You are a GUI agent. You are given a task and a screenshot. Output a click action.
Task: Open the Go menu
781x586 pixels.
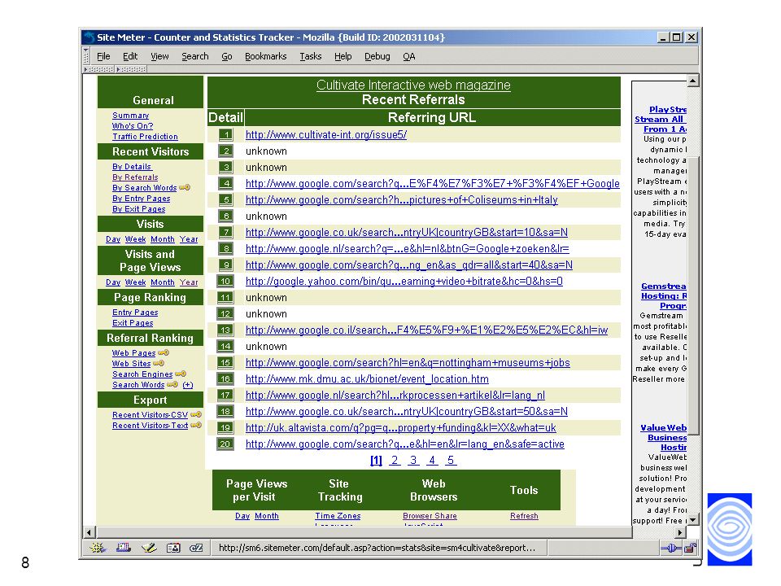tap(227, 56)
